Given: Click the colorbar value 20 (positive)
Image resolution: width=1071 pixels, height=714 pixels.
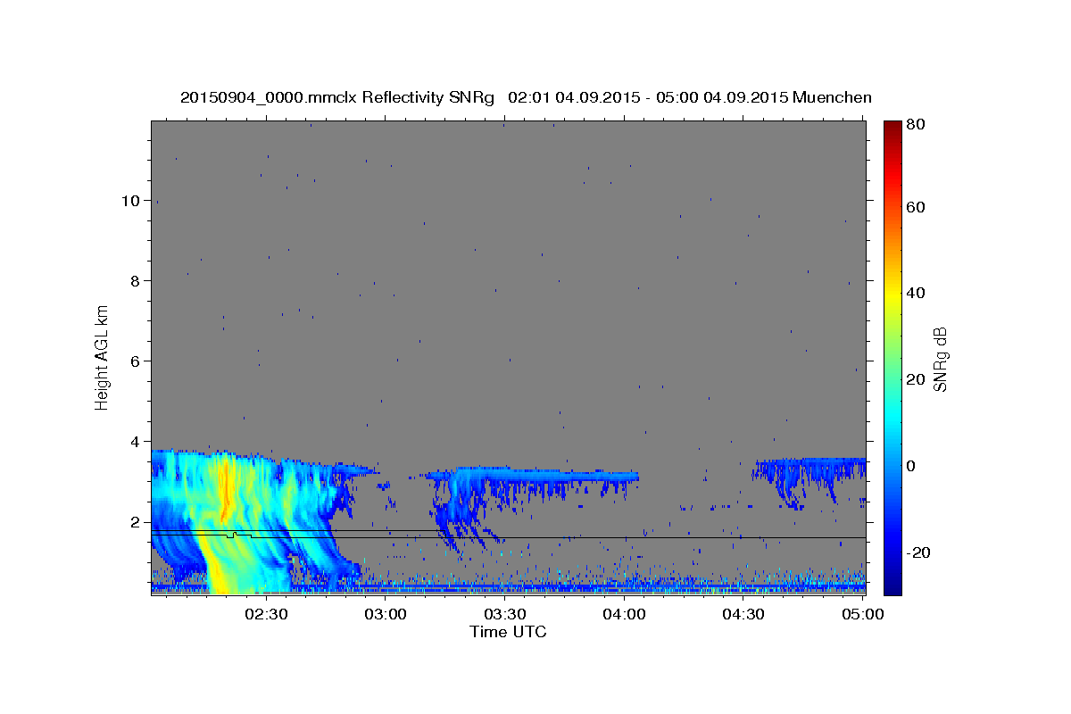Looking at the screenshot, I should [x=915, y=379].
